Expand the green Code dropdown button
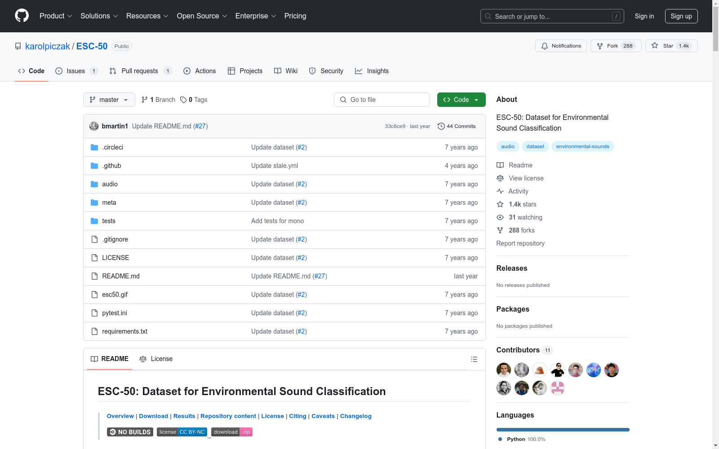Image resolution: width=719 pixels, height=449 pixels. pyautogui.click(x=462, y=100)
